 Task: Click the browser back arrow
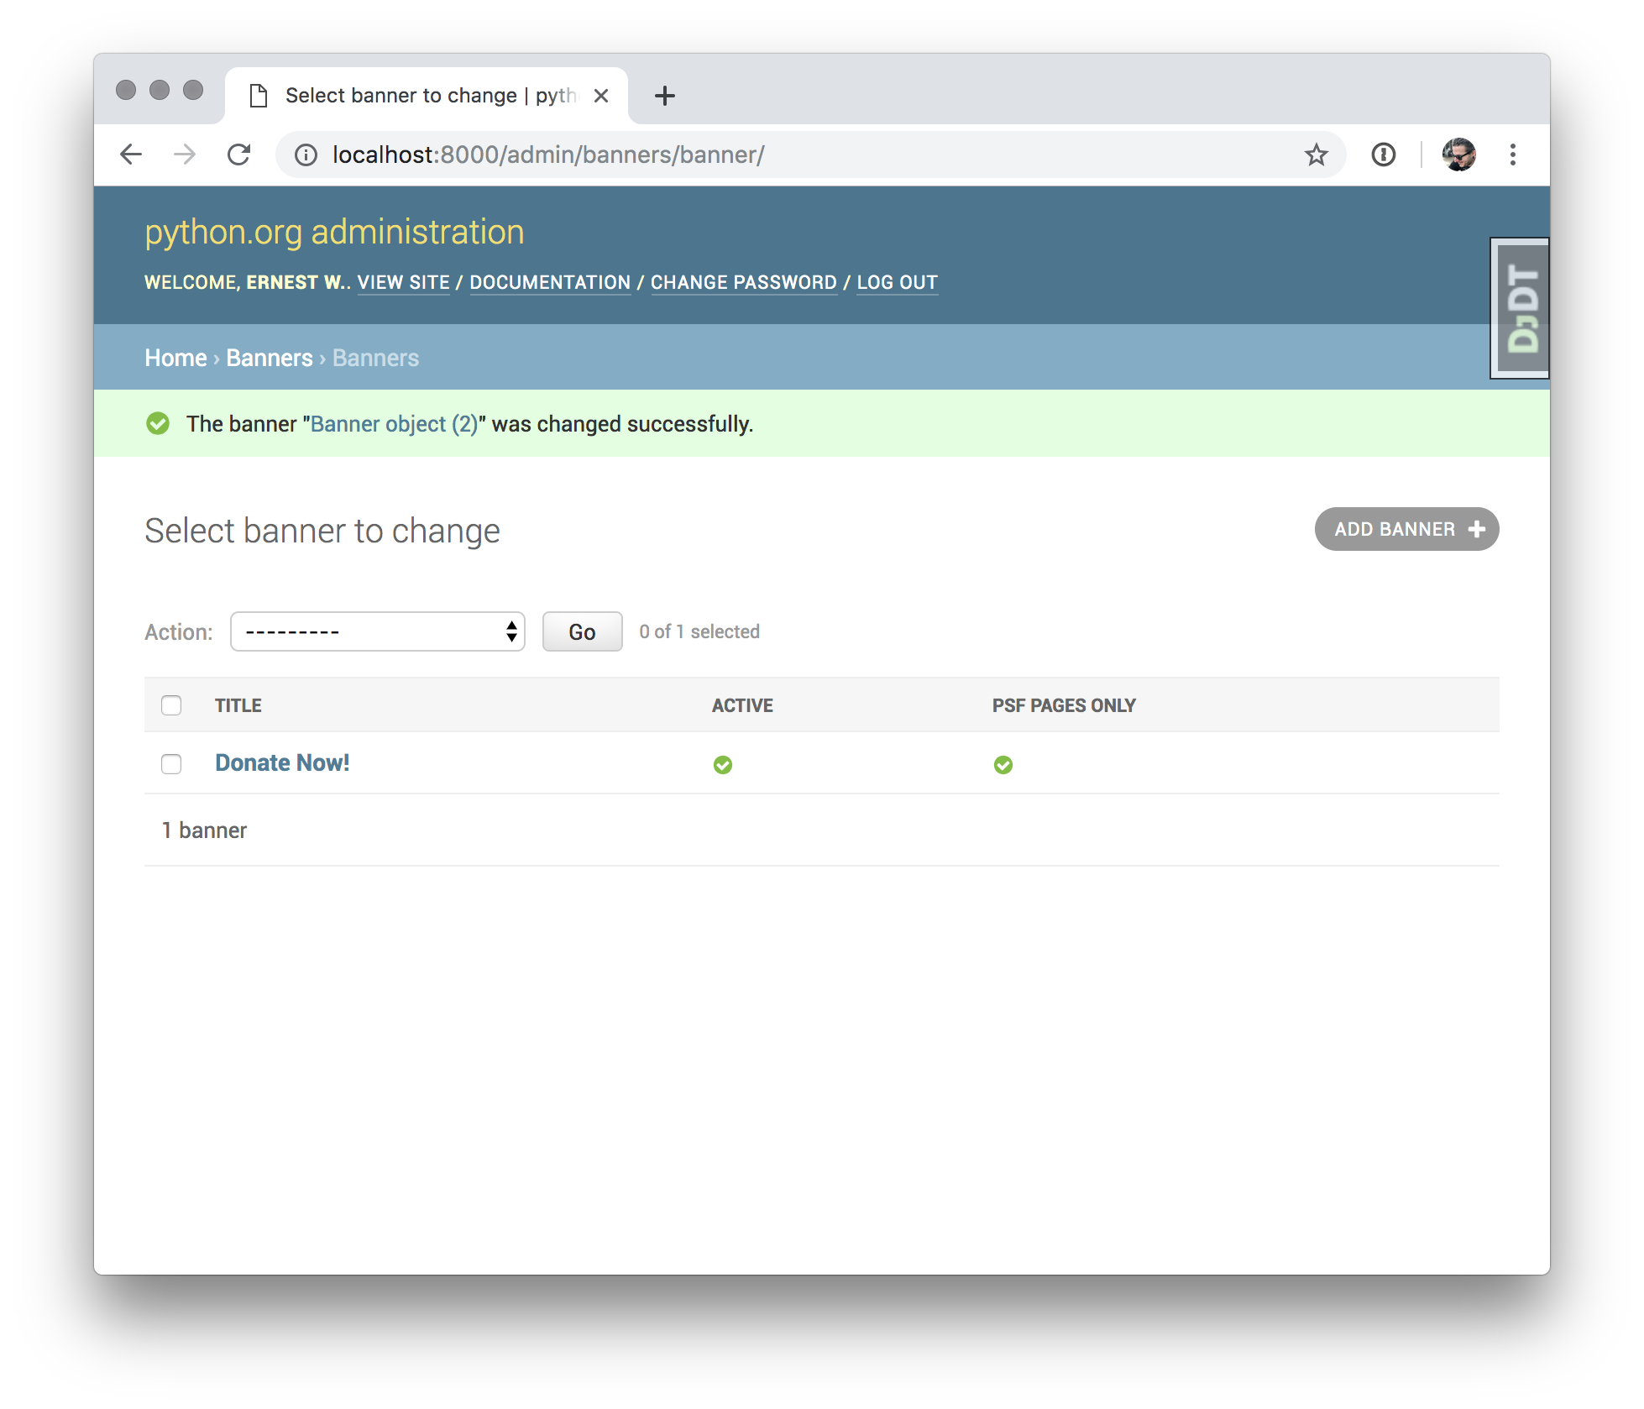tap(132, 155)
